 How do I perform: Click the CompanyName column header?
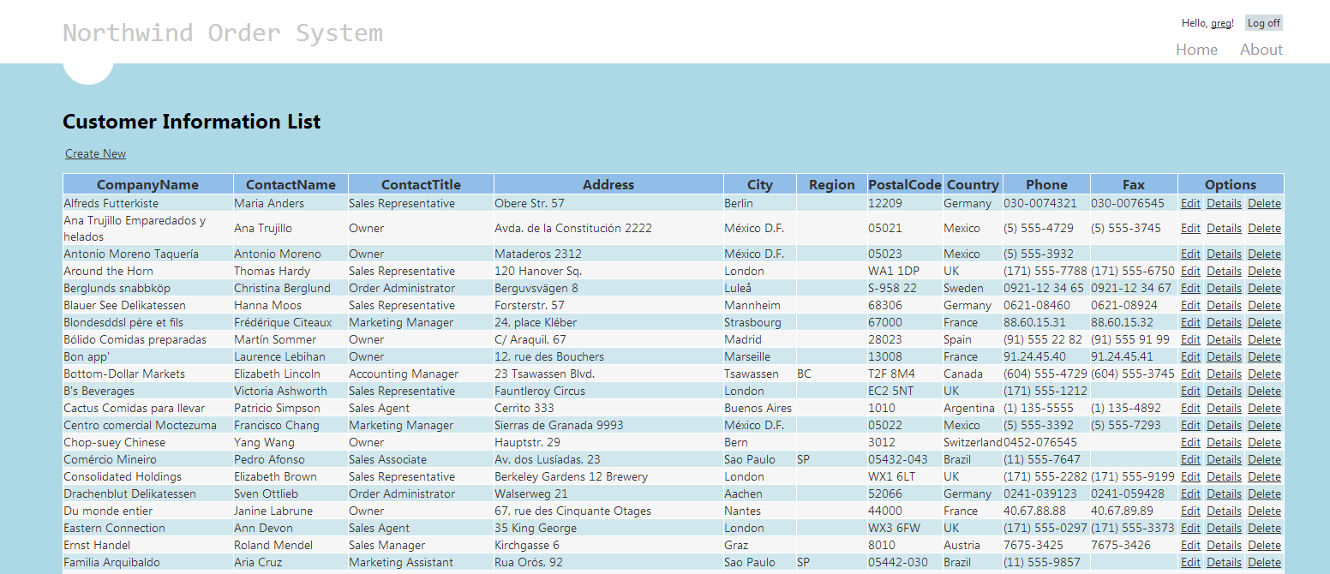click(147, 184)
